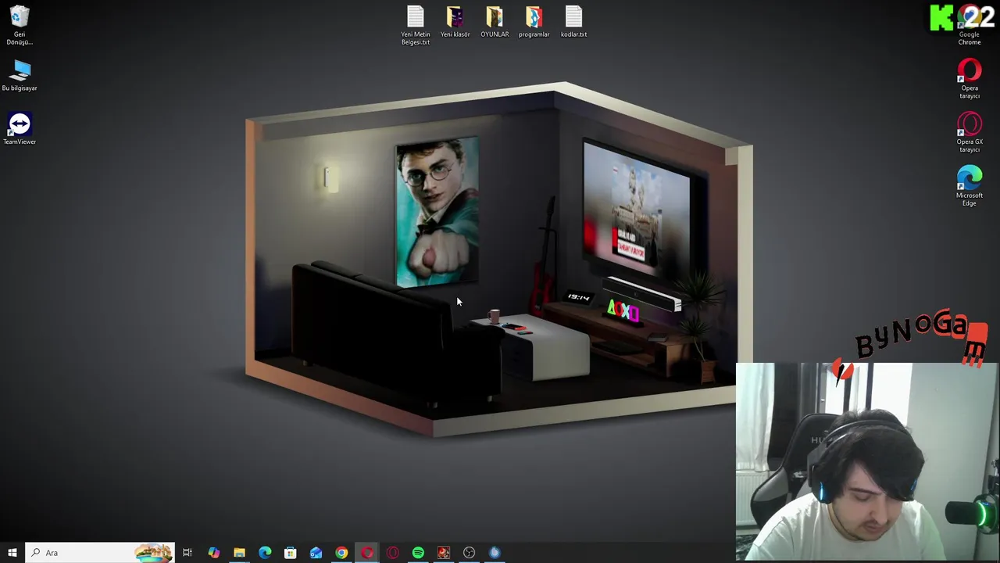Select the kodlar.txt file icon
The width and height of the screenshot is (1000, 563).
[573, 22]
